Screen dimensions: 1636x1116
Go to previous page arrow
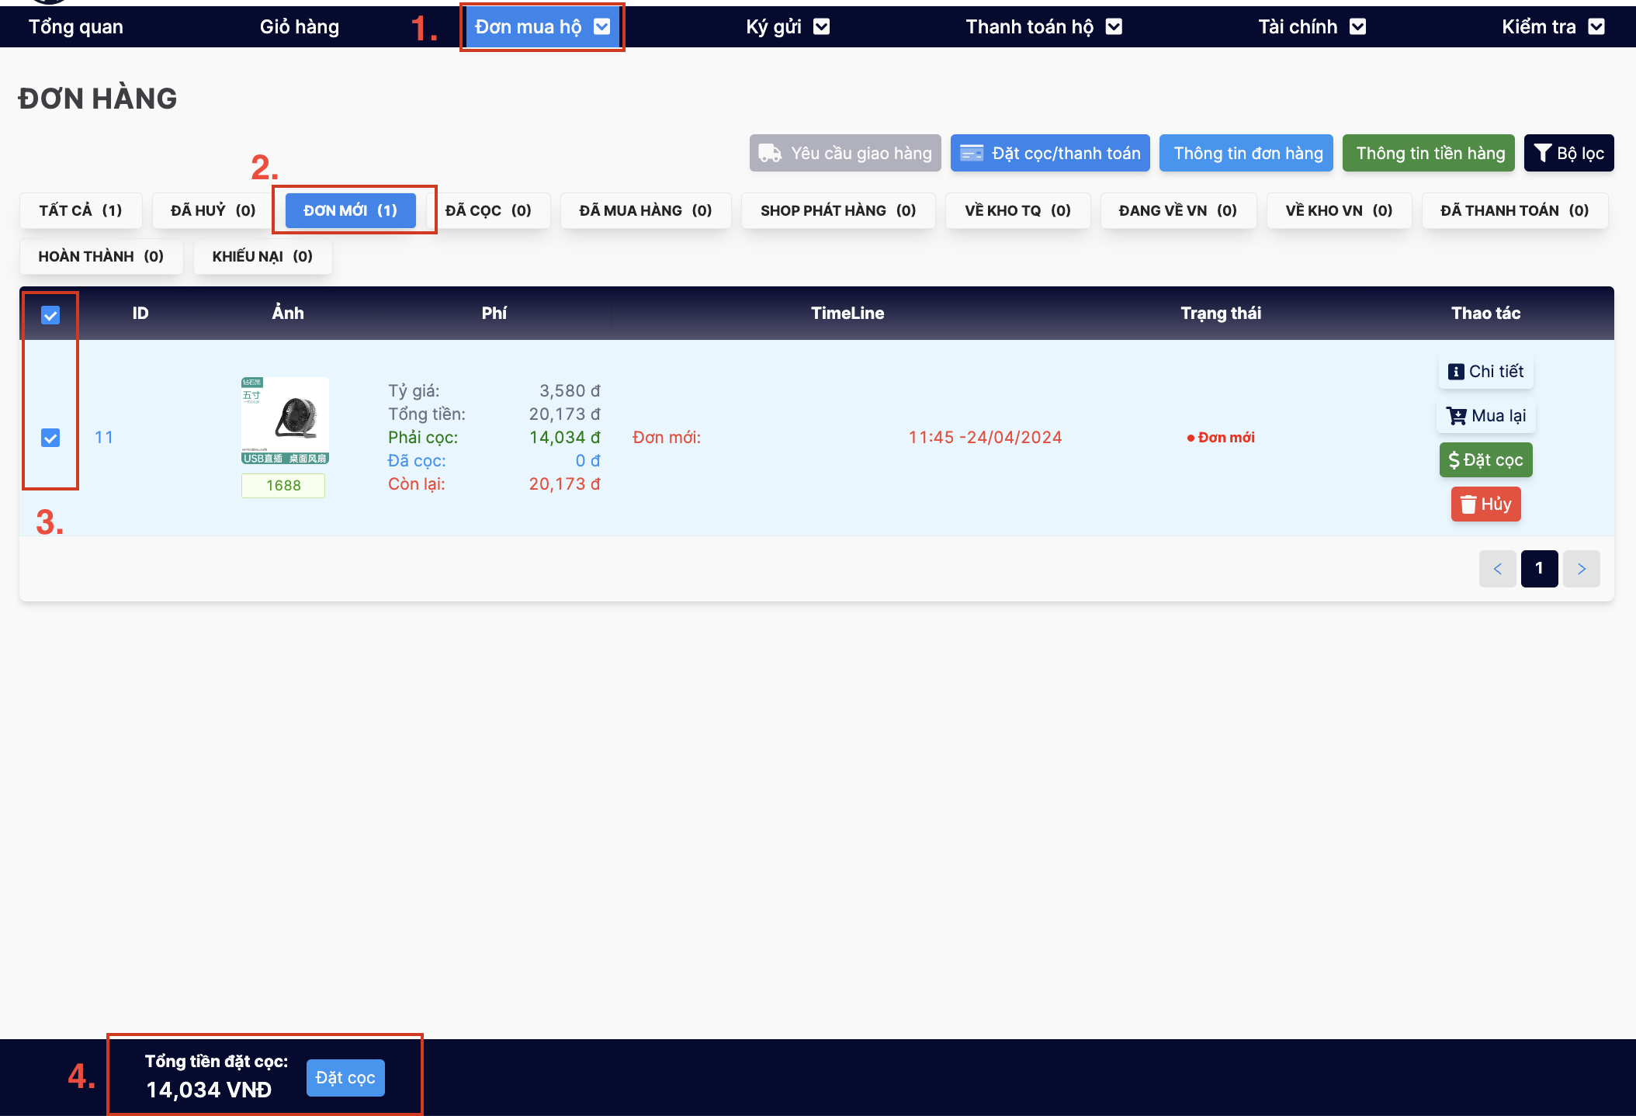(1497, 569)
